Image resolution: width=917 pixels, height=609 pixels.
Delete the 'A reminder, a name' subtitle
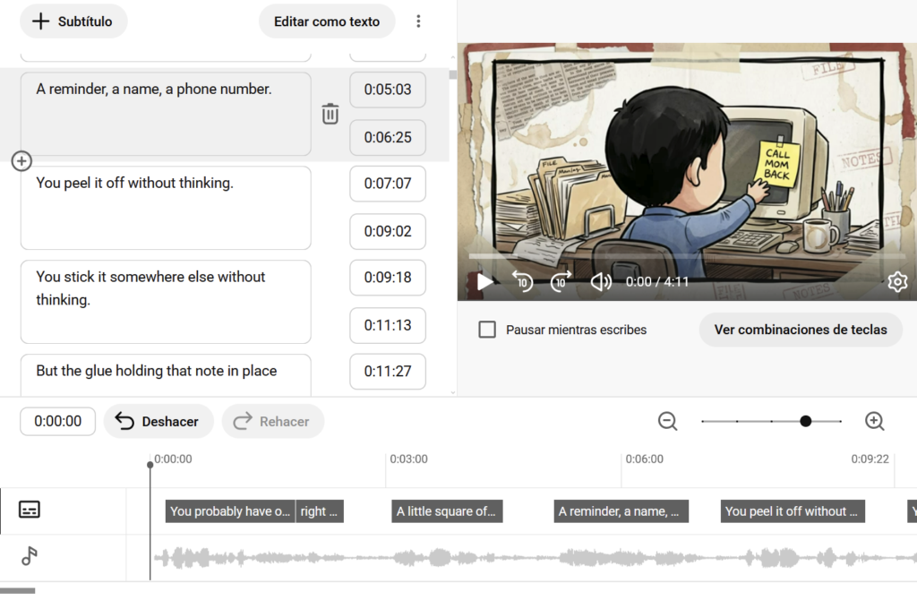[330, 114]
